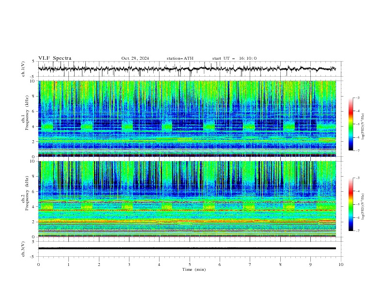The height and width of the screenshot is (297, 384).
Task: Click the ch.3 flat waveform trace
Action: tap(187, 248)
